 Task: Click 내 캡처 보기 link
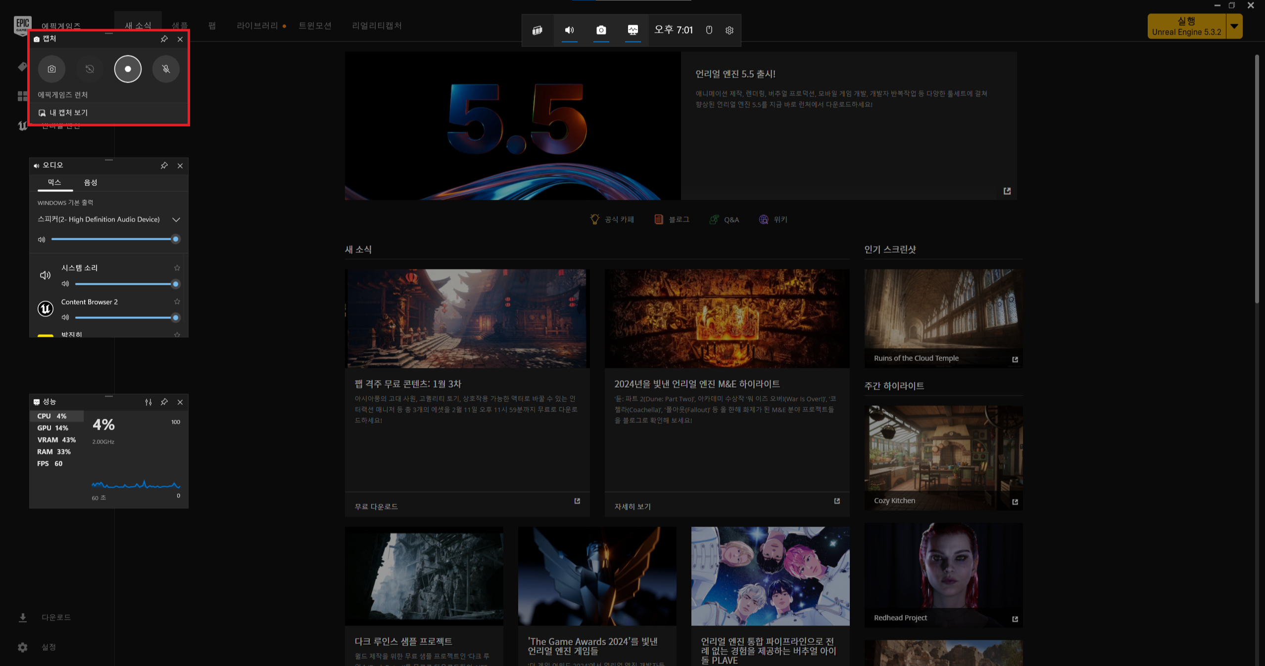click(x=69, y=113)
